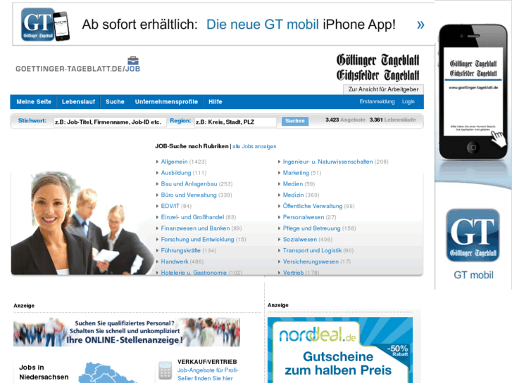
Task: Open the Meine Seite menu item
Action: pos(34,102)
